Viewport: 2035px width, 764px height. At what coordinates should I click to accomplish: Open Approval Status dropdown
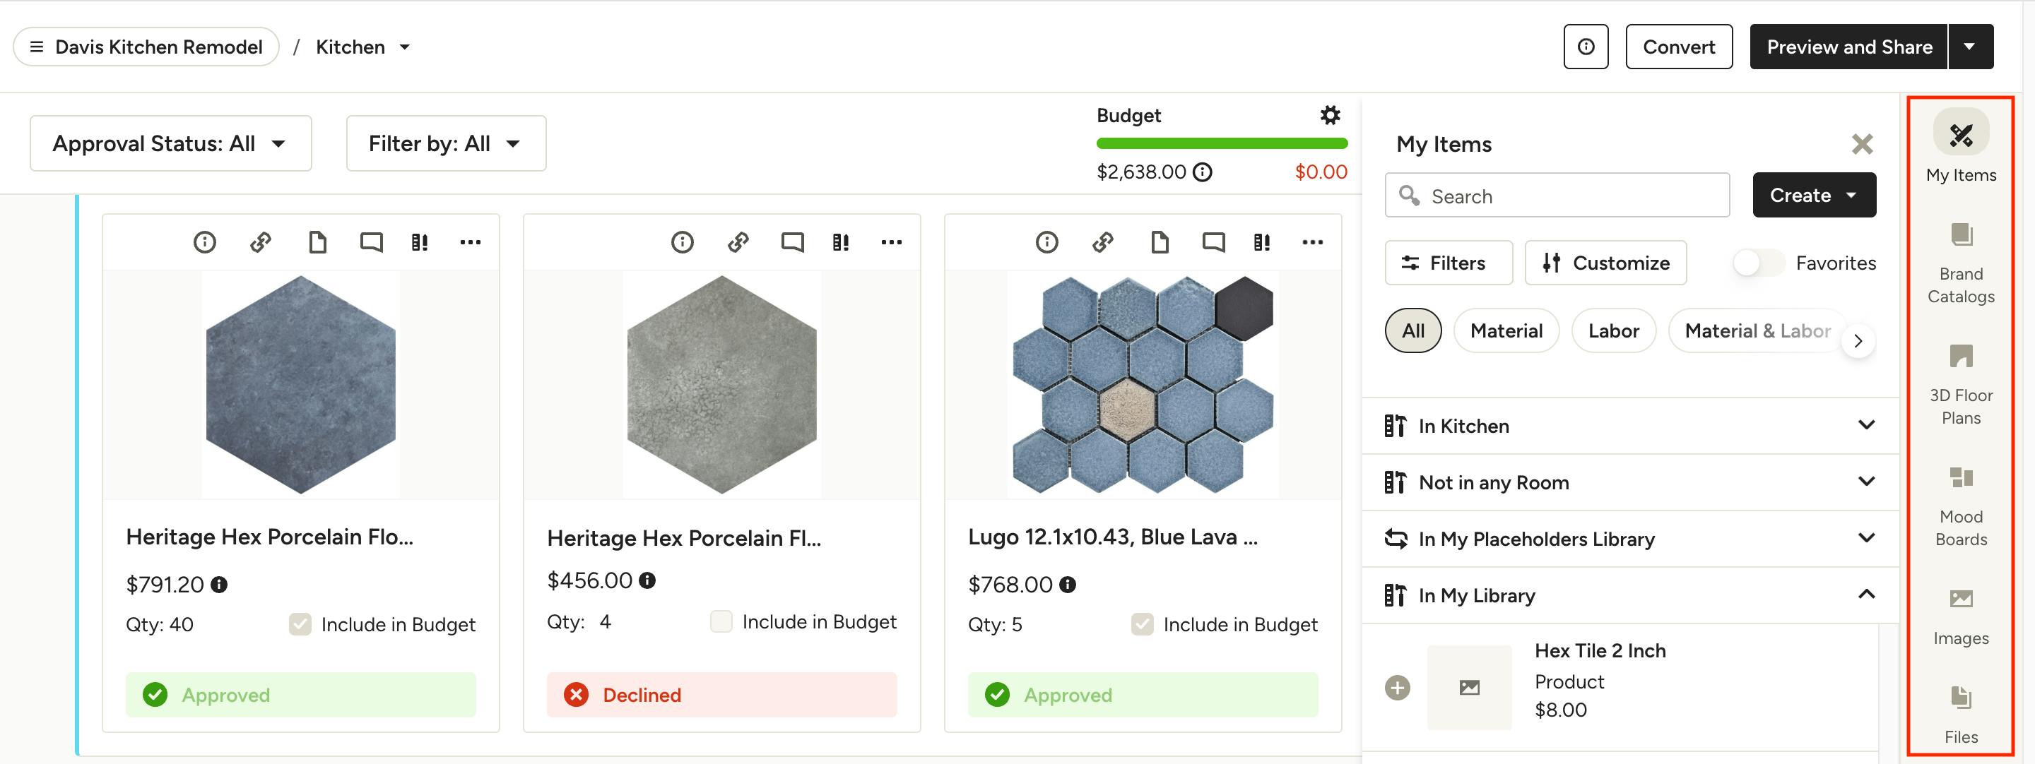click(x=170, y=143)
